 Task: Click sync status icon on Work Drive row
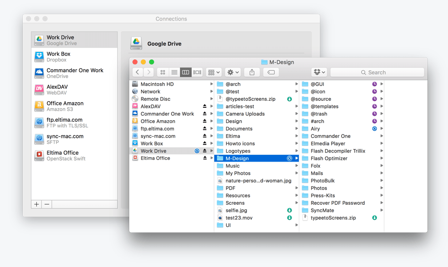click(197, 151)
